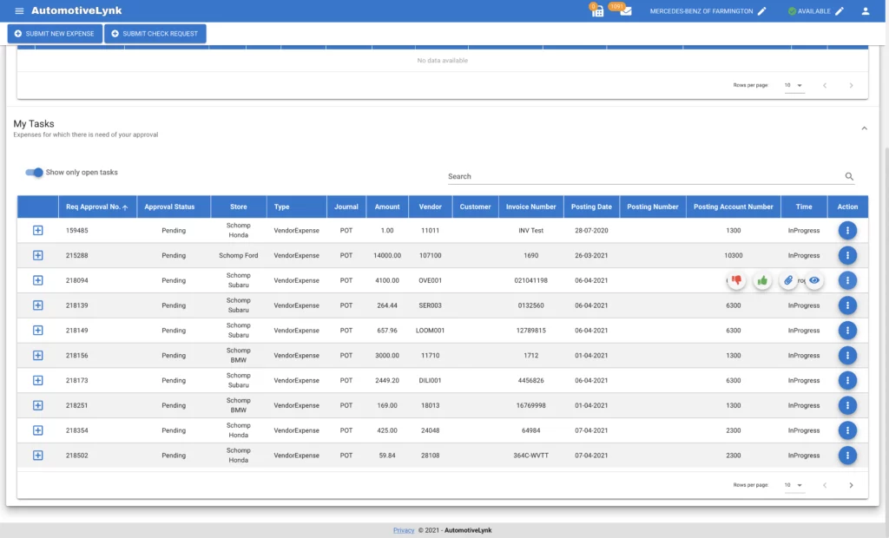Open action menu for request 218502
Screen dimensions: 889x538
847,456
